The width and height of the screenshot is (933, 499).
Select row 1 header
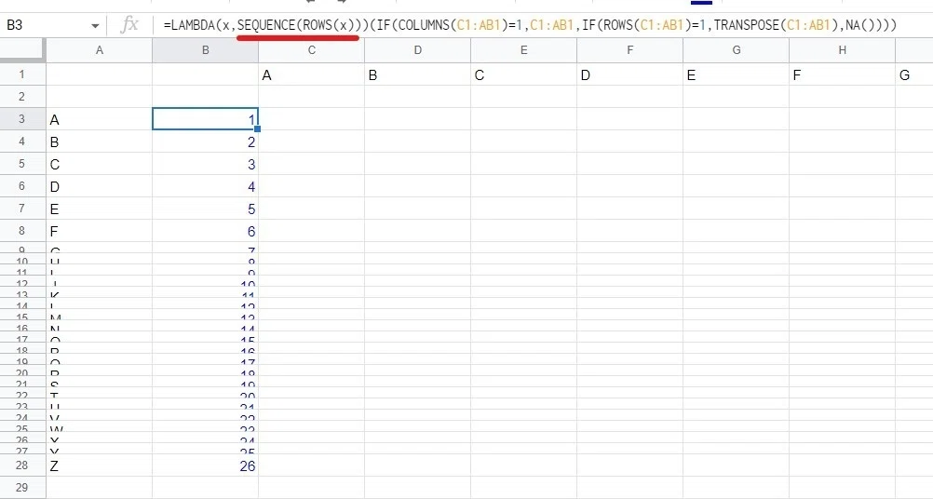click(x=22, y=74)
